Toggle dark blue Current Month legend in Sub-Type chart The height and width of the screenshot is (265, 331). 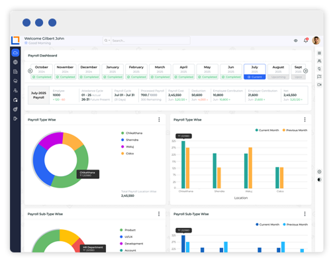coord(267,225)
